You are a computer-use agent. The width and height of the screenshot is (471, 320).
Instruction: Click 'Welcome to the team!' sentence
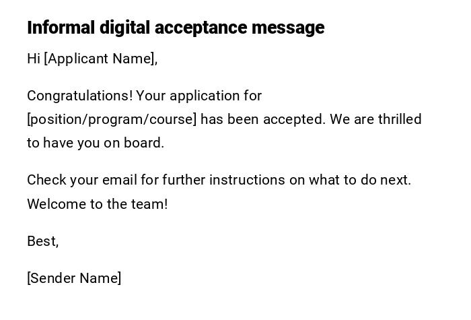click(x=98, y=204)
